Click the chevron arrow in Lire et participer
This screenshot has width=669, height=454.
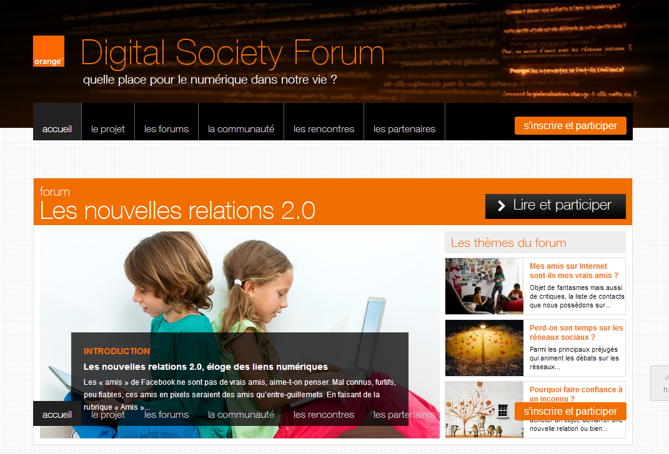[x=502, y=206]
